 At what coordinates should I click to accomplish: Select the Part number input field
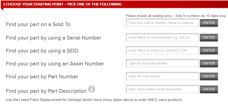click(x=162, y=76)
